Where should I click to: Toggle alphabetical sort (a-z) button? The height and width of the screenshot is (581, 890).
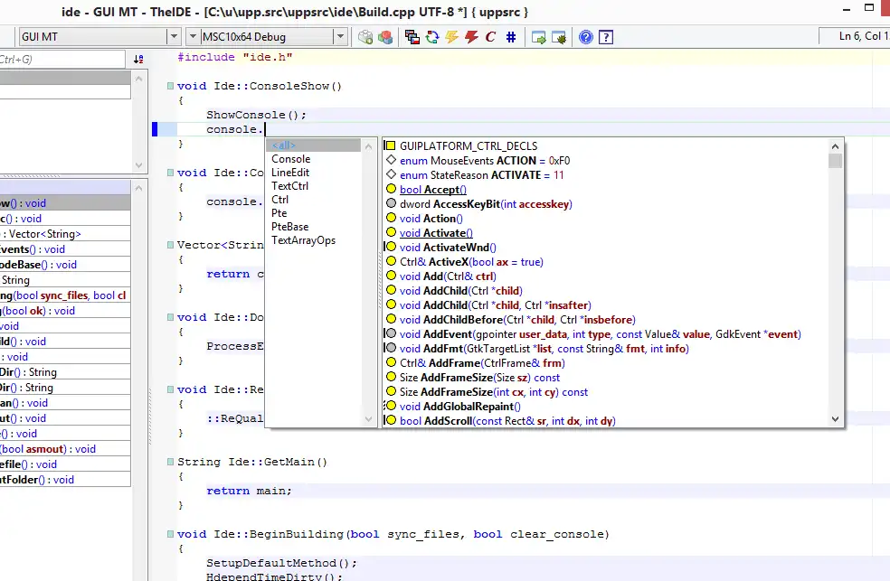138,60
